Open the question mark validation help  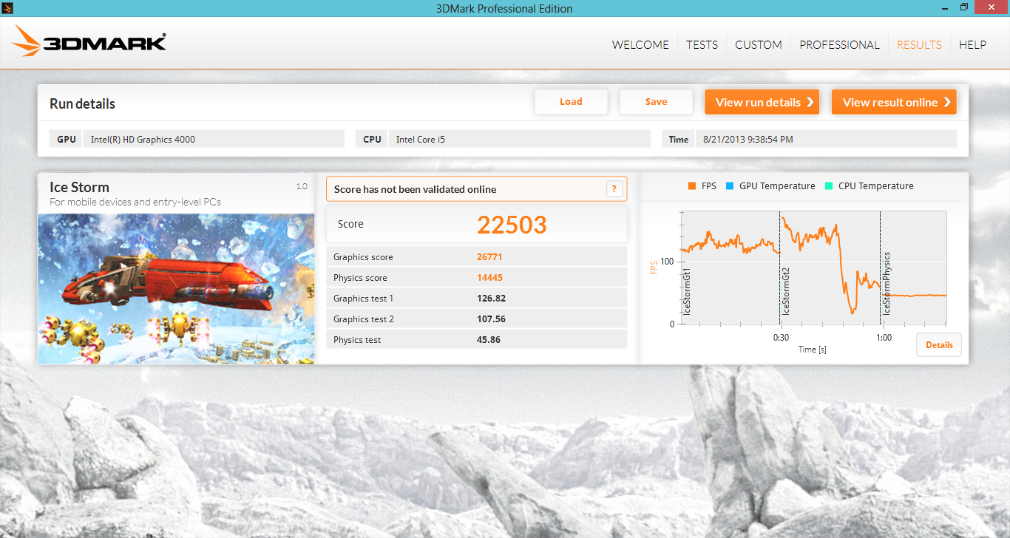614,189
